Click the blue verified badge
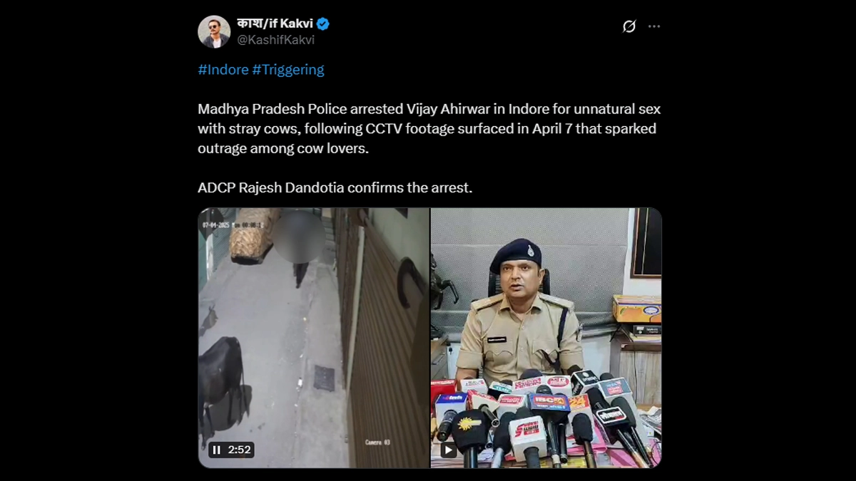Viewport: 856px width, 481px height. click(x=322, y=24)
